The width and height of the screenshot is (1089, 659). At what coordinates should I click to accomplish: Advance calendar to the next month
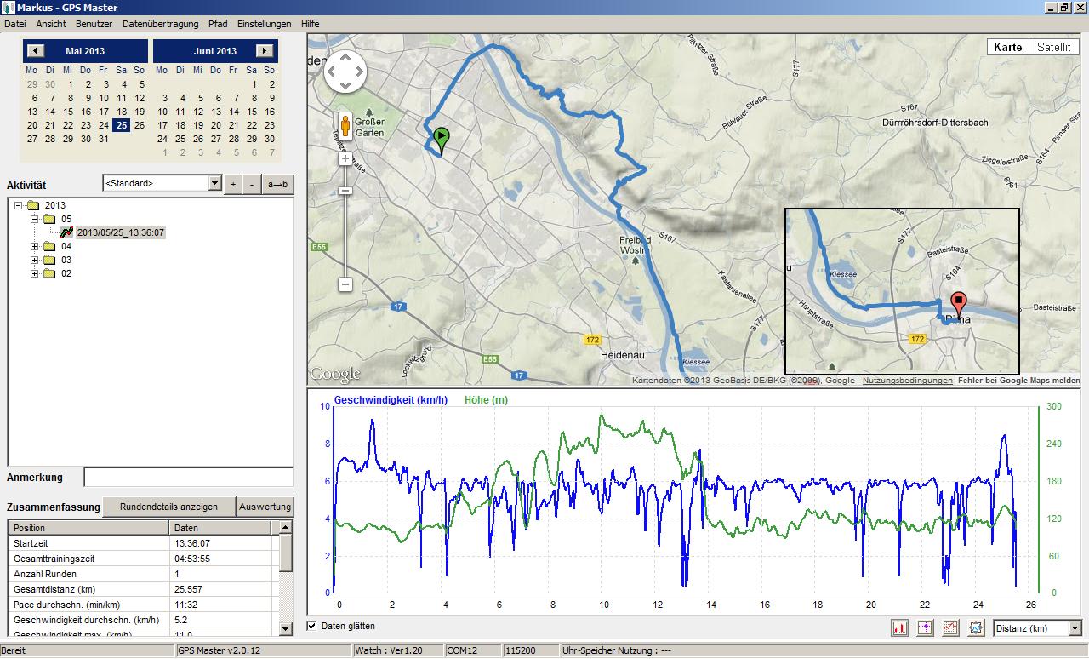265,51
